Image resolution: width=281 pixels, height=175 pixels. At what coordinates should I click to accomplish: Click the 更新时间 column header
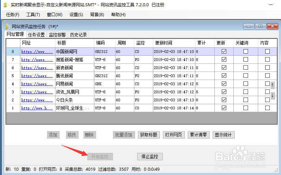coord(174,43)
